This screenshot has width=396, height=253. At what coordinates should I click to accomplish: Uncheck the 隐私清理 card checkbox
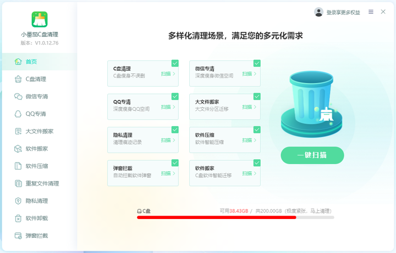point(175,130)
